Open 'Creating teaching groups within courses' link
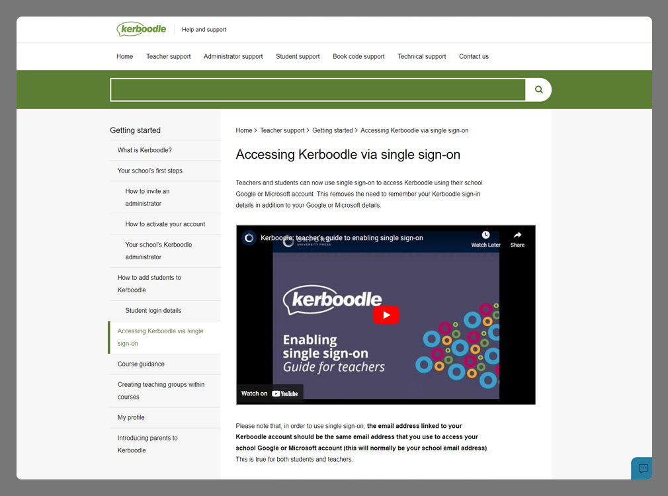This screenshot has width=668, height=496. (161, 390)
